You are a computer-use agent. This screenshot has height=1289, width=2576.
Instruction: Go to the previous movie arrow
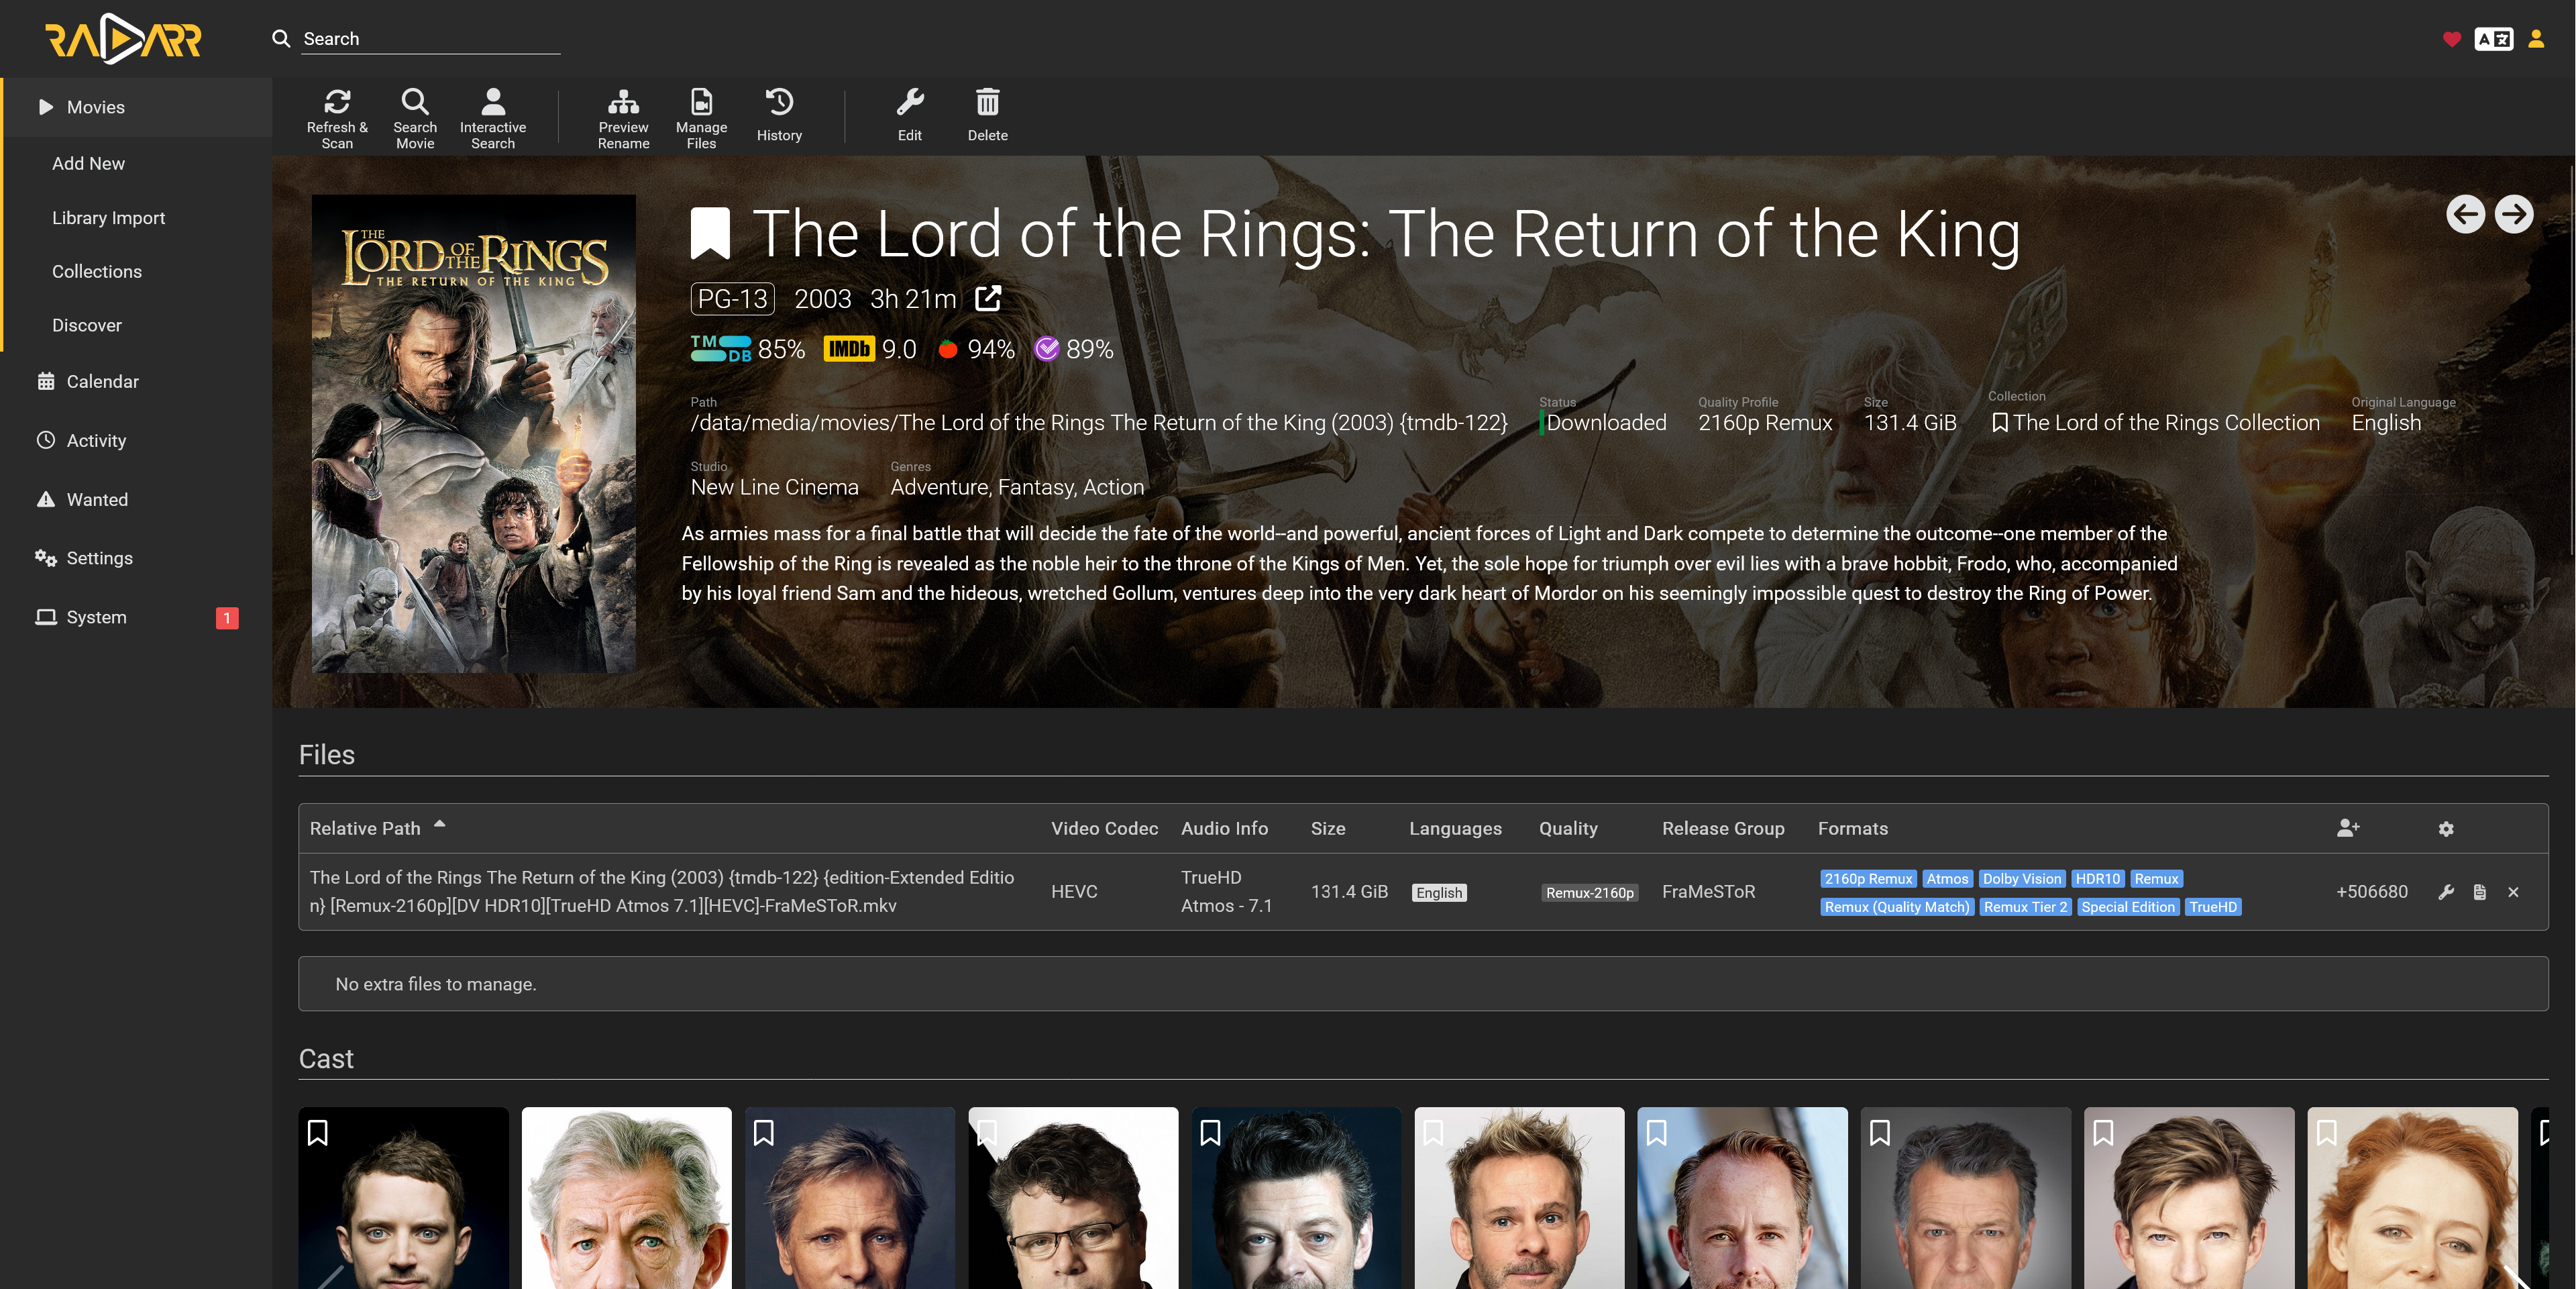point(2465,214)
